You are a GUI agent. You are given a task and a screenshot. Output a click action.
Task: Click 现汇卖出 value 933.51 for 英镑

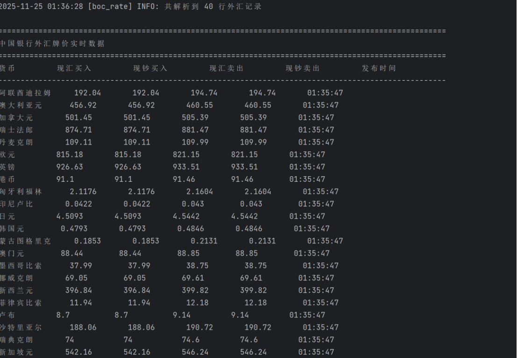pos(186,167)
